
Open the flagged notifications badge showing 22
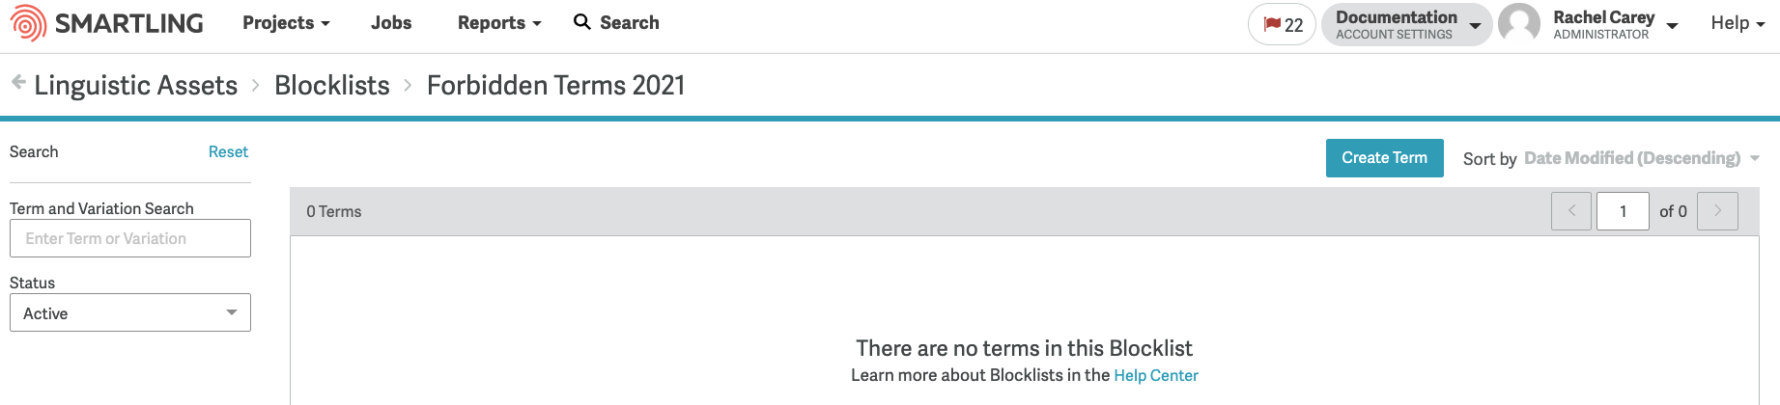tap(1282, 24)
